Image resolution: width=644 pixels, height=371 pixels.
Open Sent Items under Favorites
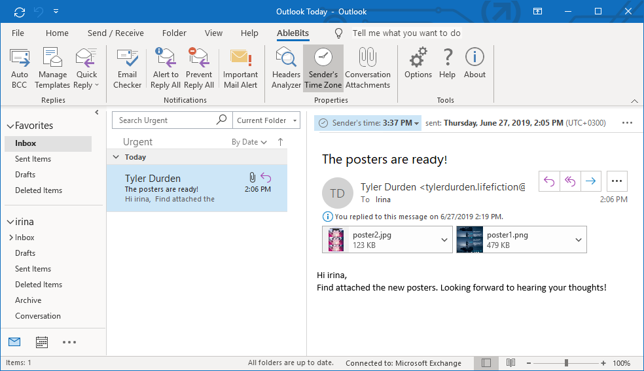(x=33, y=159)
